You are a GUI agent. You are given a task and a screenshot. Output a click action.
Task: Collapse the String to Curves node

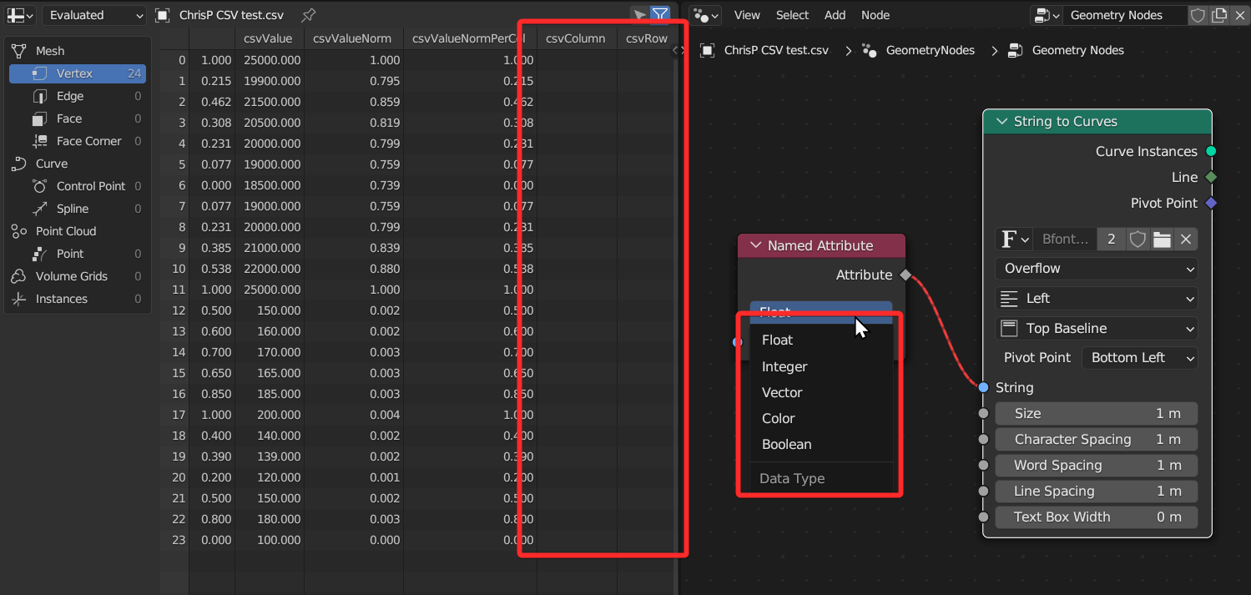coord(1001,122)
